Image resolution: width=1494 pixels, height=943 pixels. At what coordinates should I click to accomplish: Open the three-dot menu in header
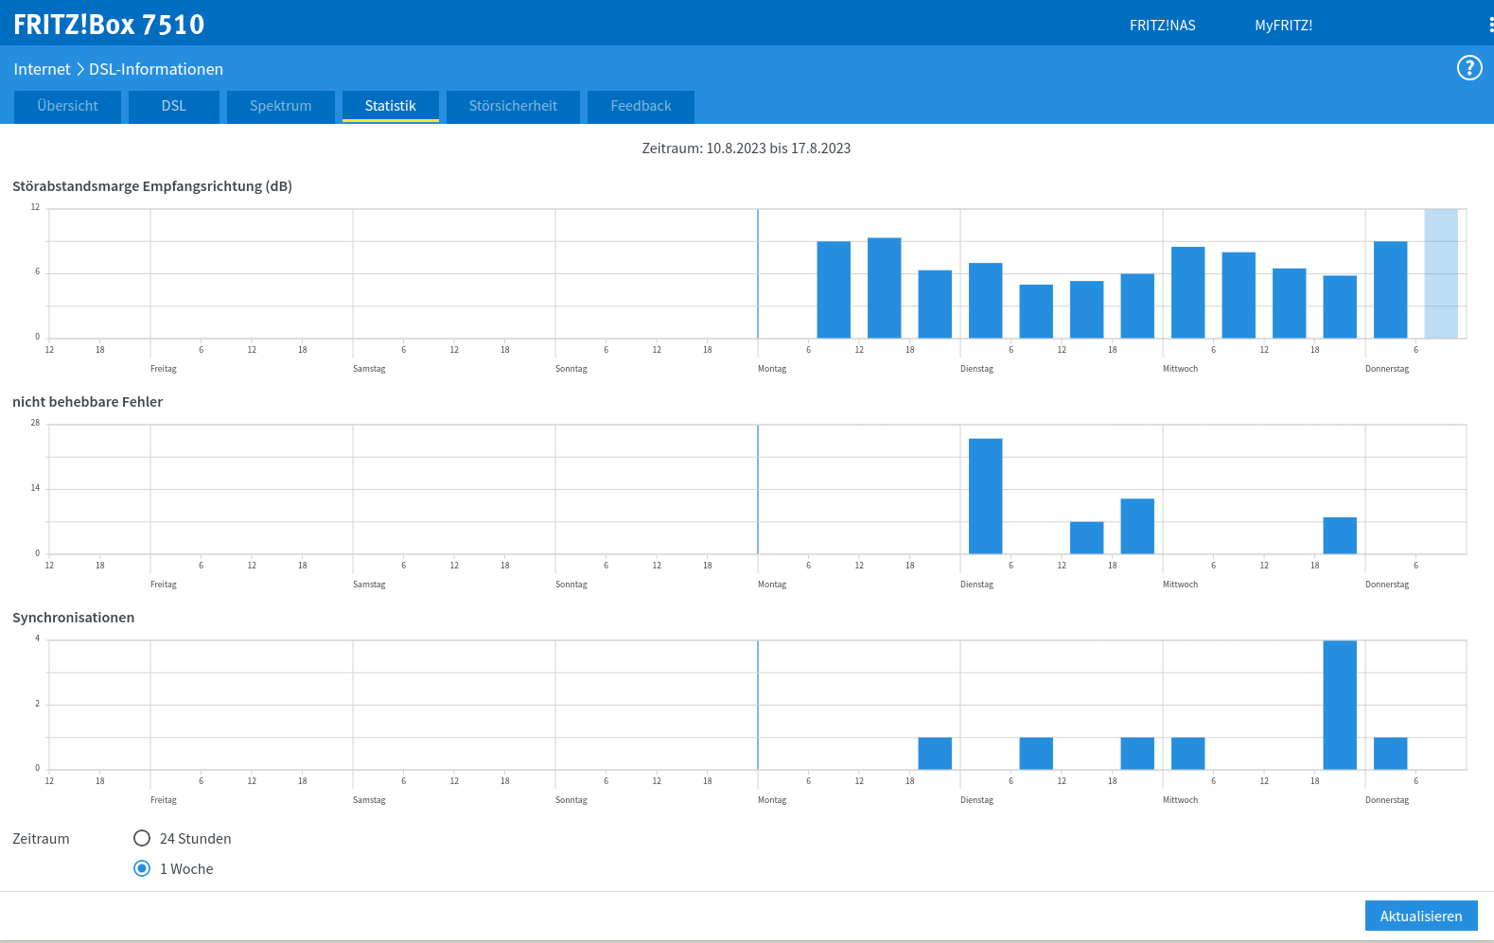pyautogui.click(x=1490, y=25)
